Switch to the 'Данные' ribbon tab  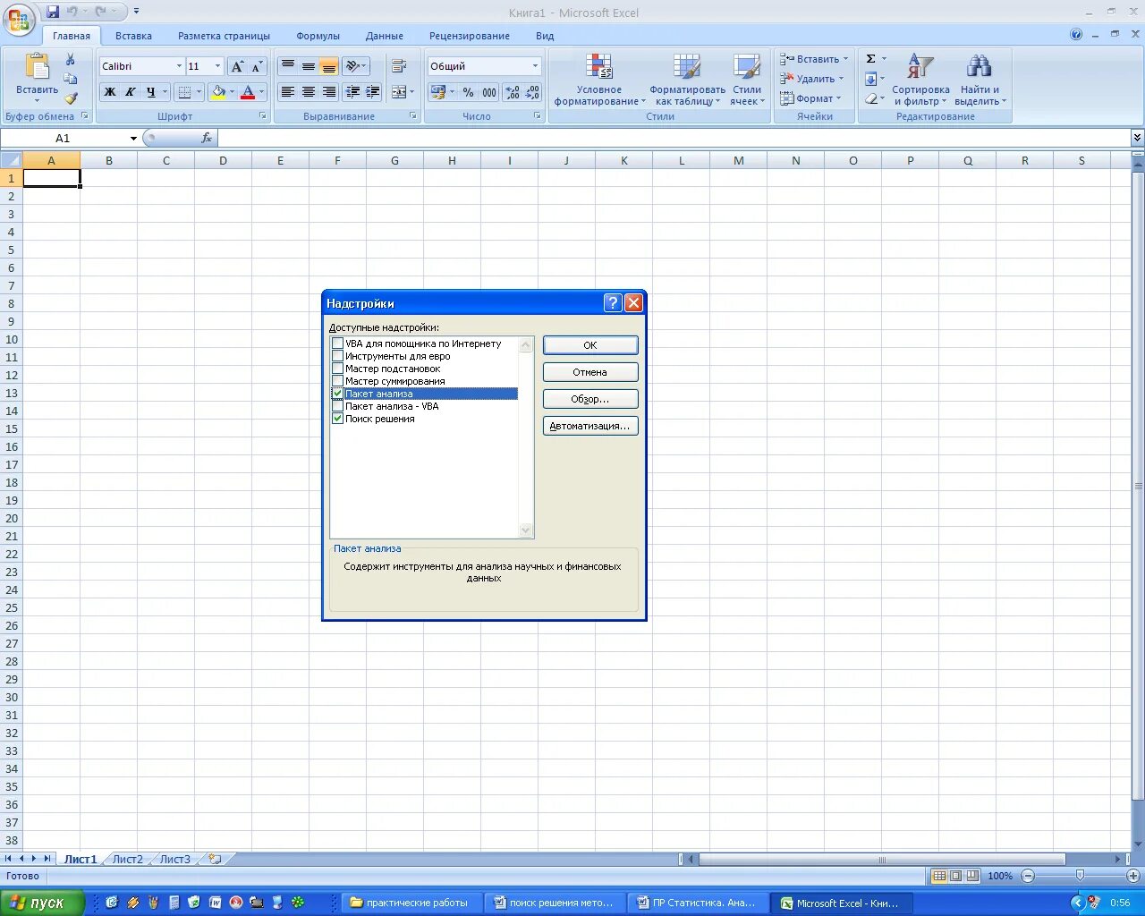coord(385,36)
